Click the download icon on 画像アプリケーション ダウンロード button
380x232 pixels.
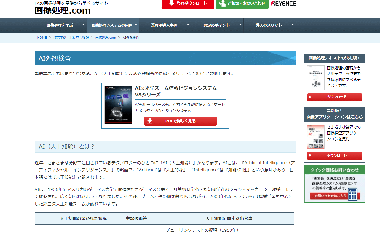310,156
